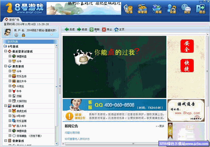This screenshot has height=147, width=210.
Task: Open the 如何查看他人游戏状态 link
Action: coord(77,139)
